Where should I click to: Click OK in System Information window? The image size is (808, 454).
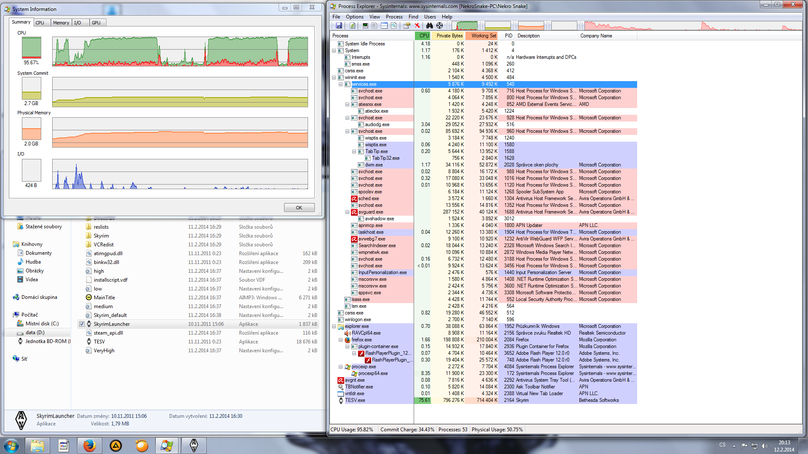tap(299, 208)
